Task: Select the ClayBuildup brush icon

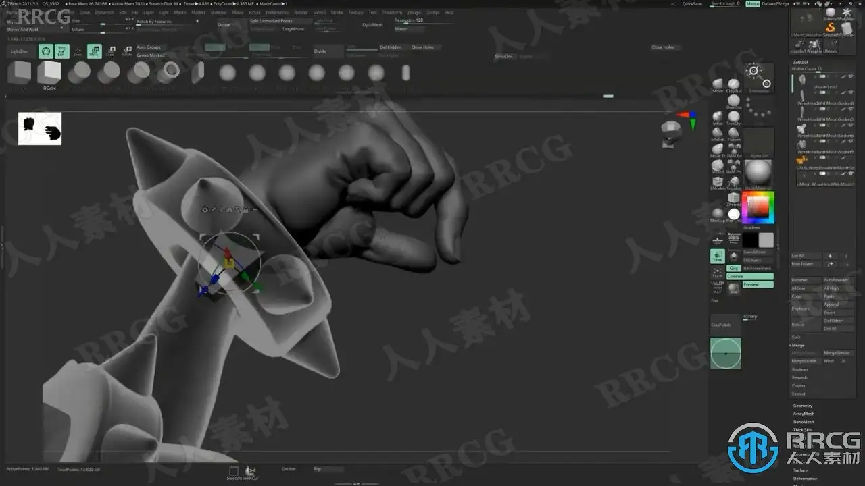Action: (x=734, y=84)
